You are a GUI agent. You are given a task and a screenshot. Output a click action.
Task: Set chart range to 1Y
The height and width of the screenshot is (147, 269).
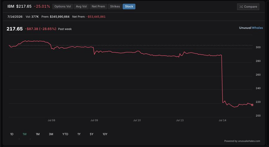click(79, 134)
